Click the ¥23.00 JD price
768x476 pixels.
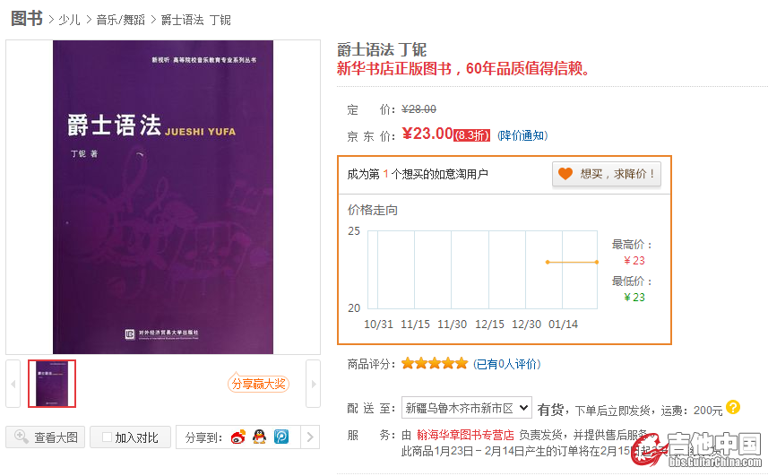[427, 134]
